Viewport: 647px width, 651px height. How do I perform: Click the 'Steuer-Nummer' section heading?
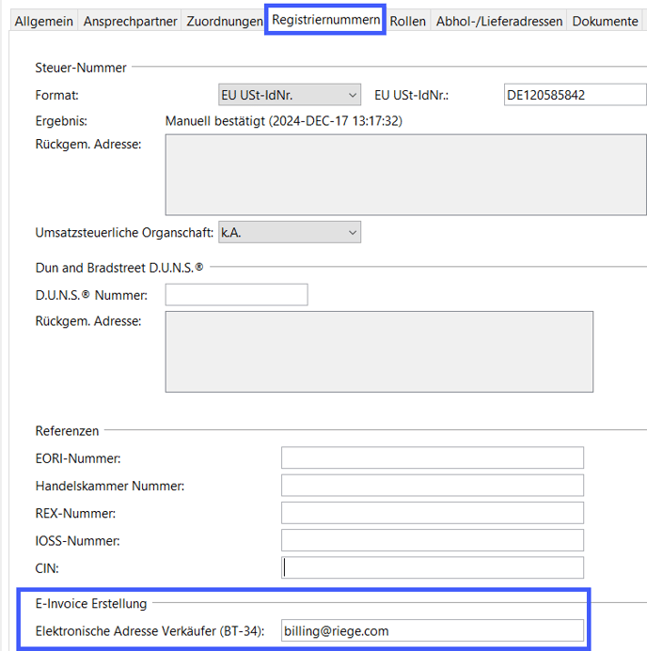81,68
